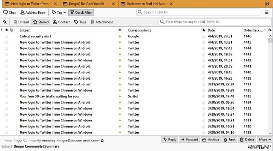Click the message list scrollbar thumb
273x151 pixels.
270,40
